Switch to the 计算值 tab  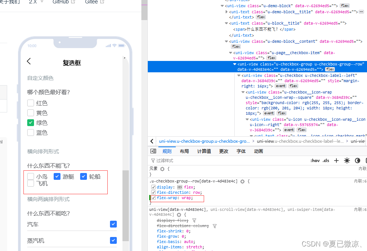(x=204, y=151)
